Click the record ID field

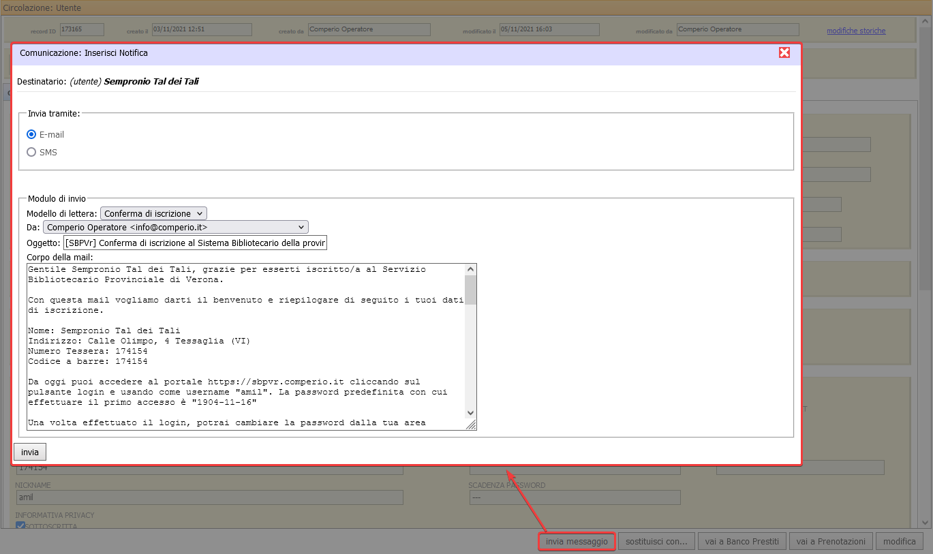tap(82, 30)
